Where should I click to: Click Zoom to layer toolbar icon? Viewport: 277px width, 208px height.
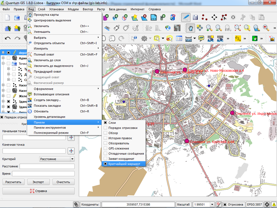(256, 28)
